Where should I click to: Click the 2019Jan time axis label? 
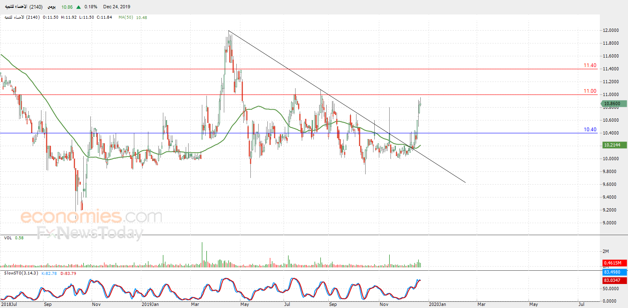150,304
